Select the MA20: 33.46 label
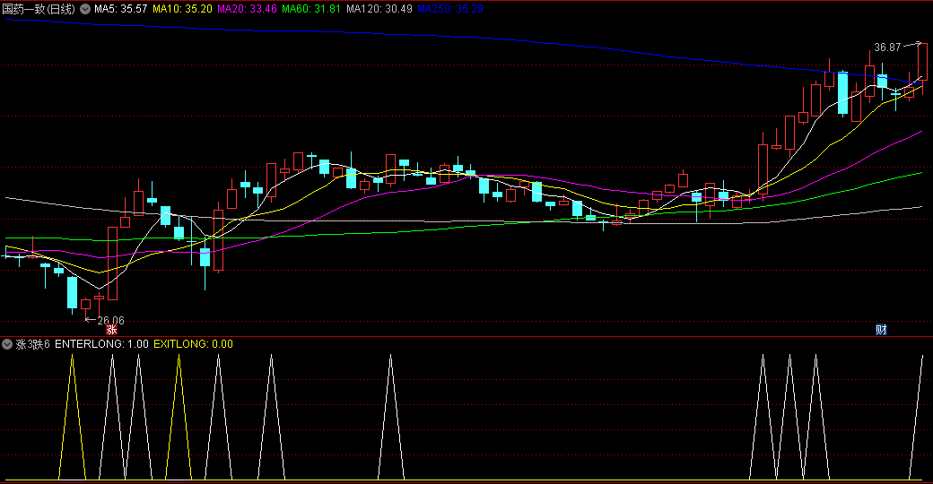The width and height of the screenshot is (933, 484). [247, 9]
